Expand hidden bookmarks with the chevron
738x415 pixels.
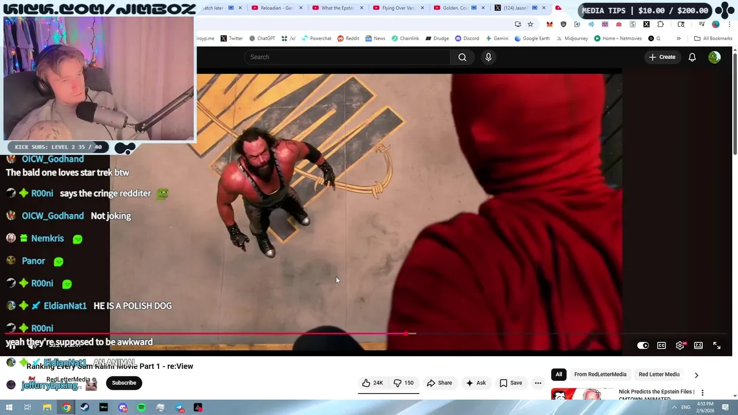click(679, 39)
